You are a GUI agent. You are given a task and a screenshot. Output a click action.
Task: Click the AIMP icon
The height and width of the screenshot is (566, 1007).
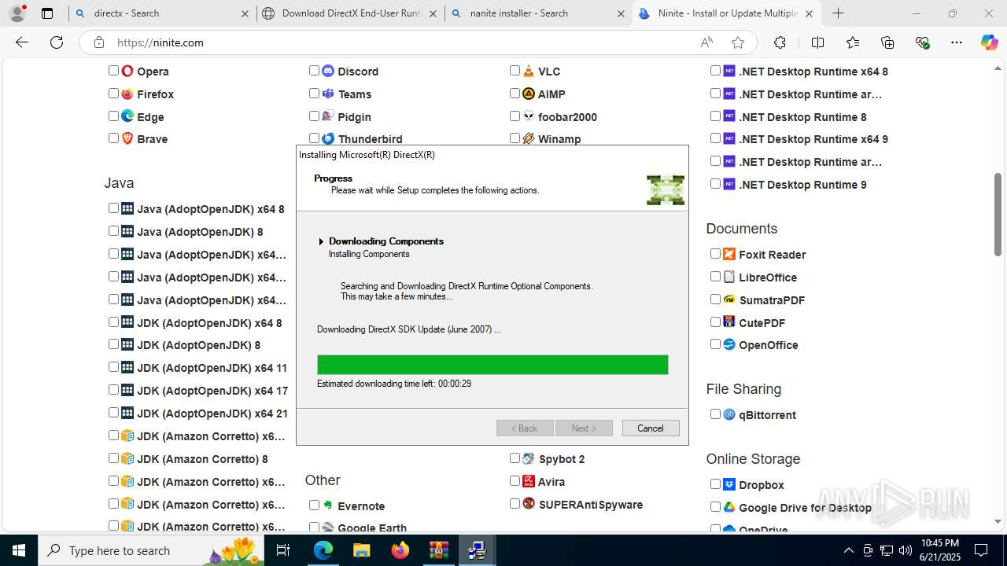[x=529, y=94]
